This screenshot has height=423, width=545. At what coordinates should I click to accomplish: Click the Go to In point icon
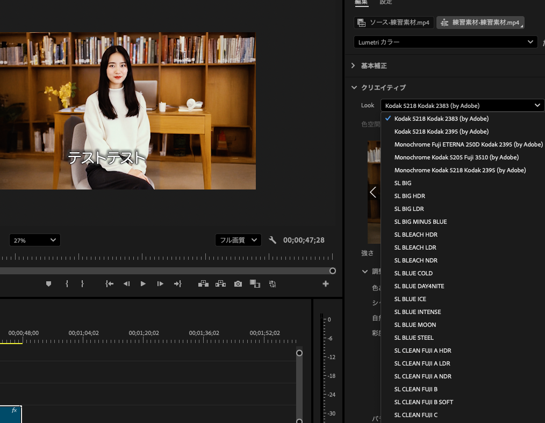click(110, 284)
